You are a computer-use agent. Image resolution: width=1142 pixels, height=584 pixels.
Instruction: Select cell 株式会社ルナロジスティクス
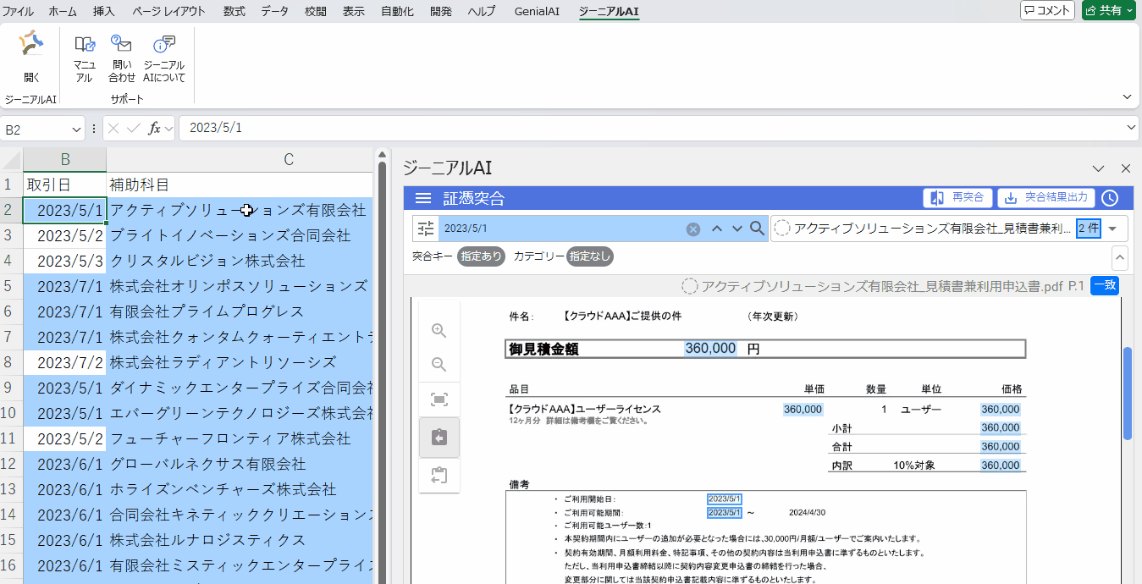pyautogui.click(x=240, y=540)
